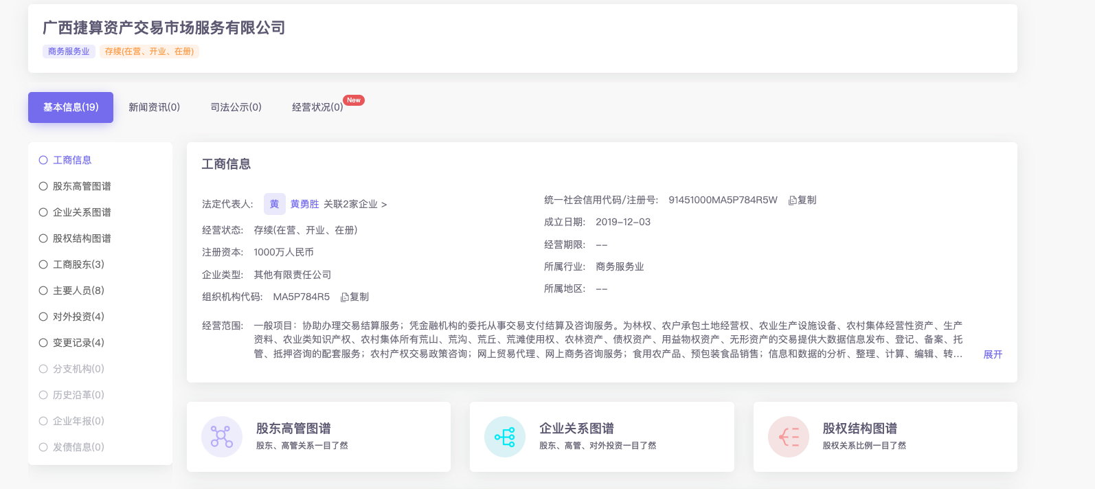The image size is (1095, 489).
Task: Click the 黄 avatar badge of legal representative
Action: (x=275, y=204)
